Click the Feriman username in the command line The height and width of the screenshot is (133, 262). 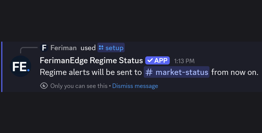pos(63,48)
